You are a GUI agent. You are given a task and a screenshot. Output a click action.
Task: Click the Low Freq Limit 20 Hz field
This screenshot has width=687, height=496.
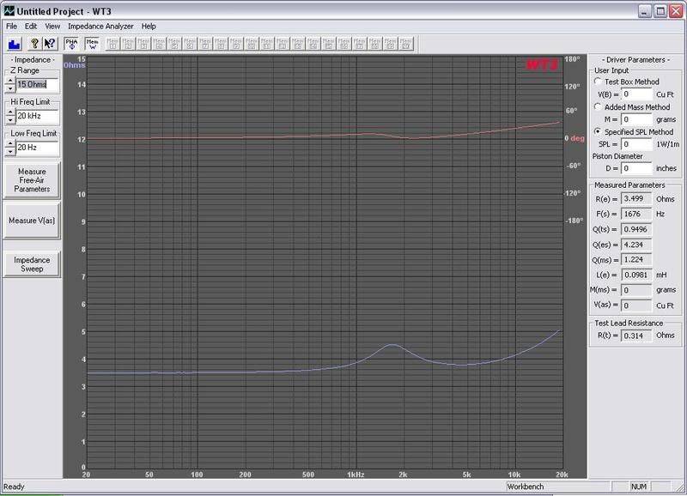tap(37, 148)
